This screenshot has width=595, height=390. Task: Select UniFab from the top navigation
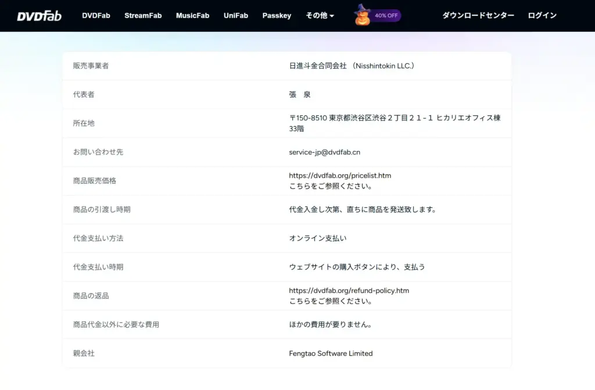(235, 16)
